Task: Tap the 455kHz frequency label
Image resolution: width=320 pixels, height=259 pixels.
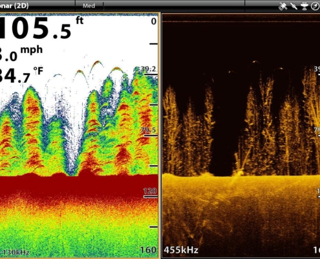Action: (181, 250)
